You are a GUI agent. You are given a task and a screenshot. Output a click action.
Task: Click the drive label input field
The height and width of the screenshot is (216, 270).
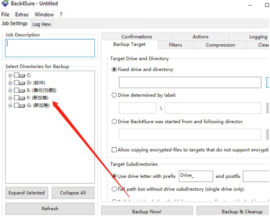[138, 108]
